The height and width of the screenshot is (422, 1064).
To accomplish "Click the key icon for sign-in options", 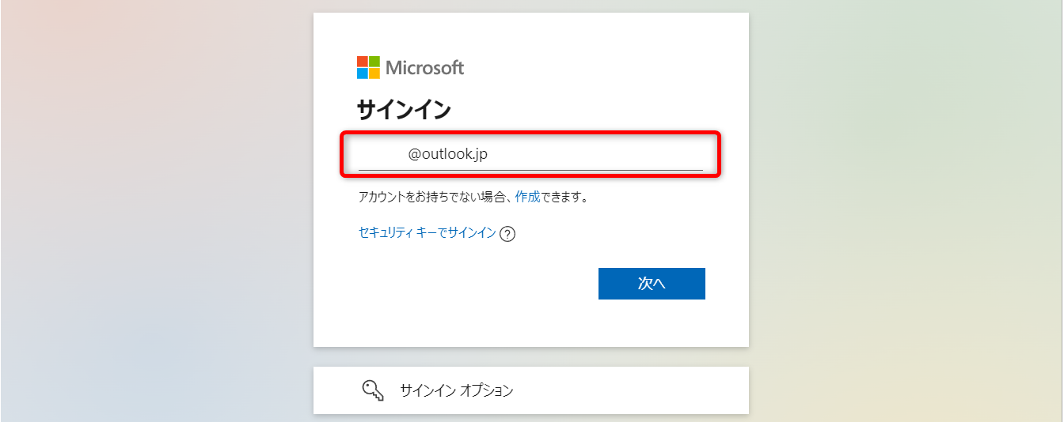I will tap(372, 390).
